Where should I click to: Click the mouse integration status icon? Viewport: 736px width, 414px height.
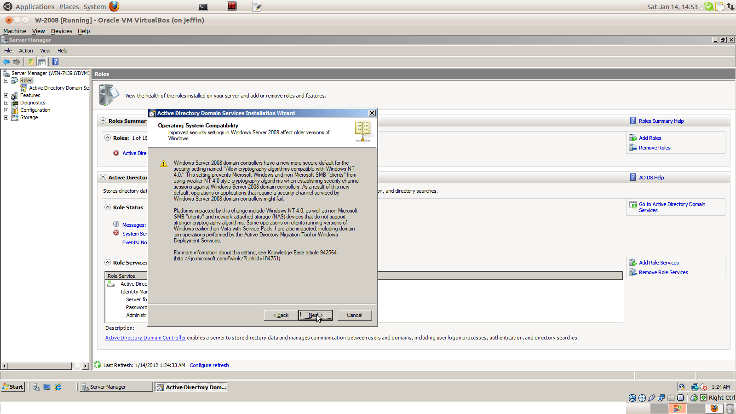click(x=694, y=398)
